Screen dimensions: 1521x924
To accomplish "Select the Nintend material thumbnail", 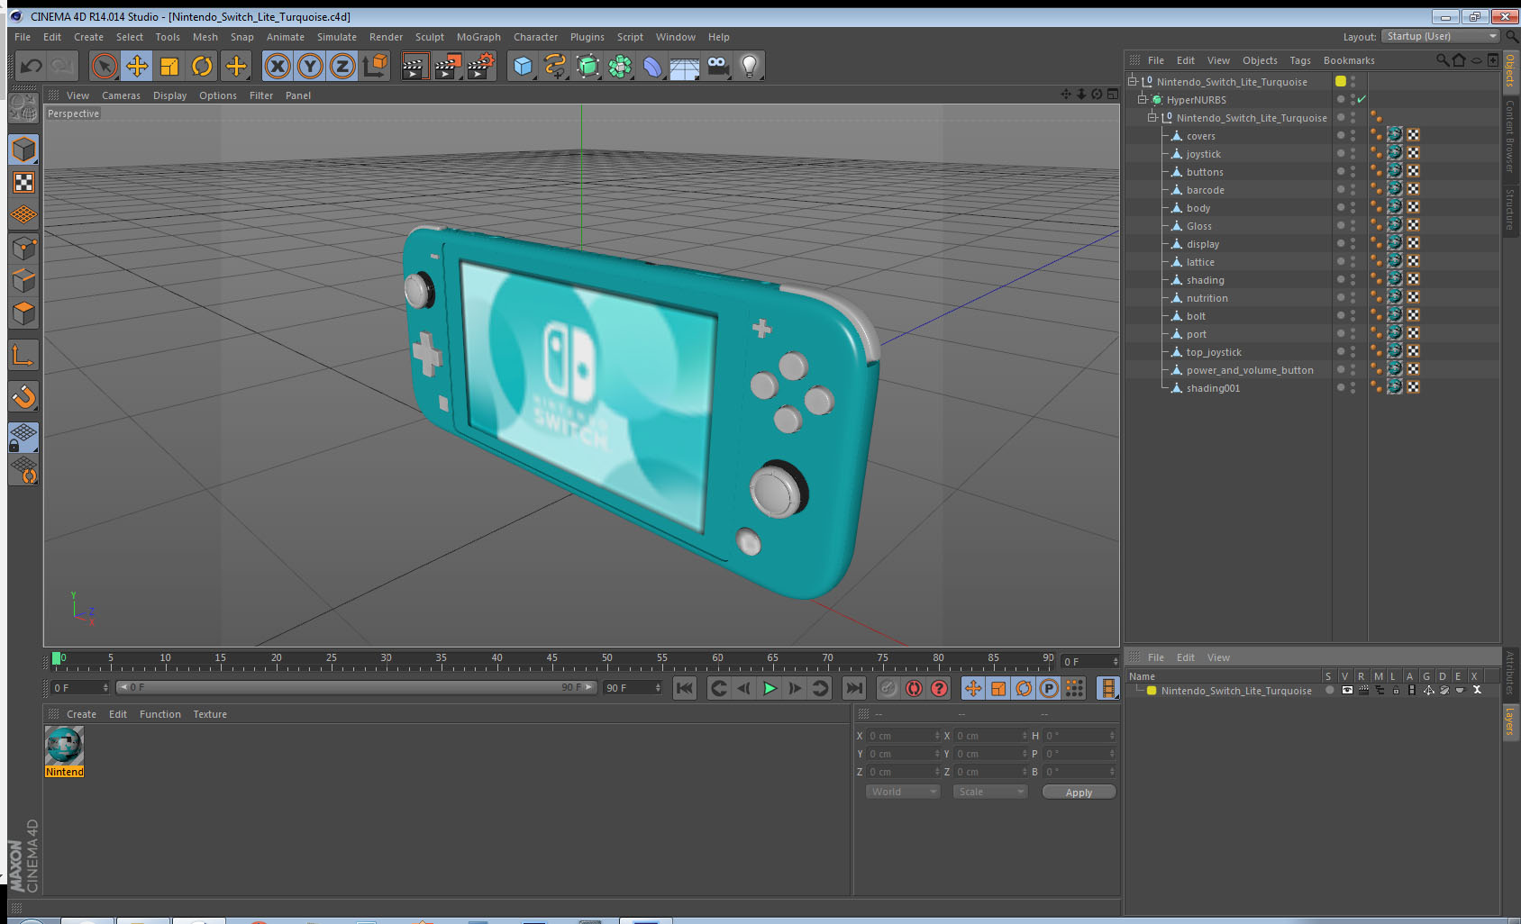I will 65,746.
